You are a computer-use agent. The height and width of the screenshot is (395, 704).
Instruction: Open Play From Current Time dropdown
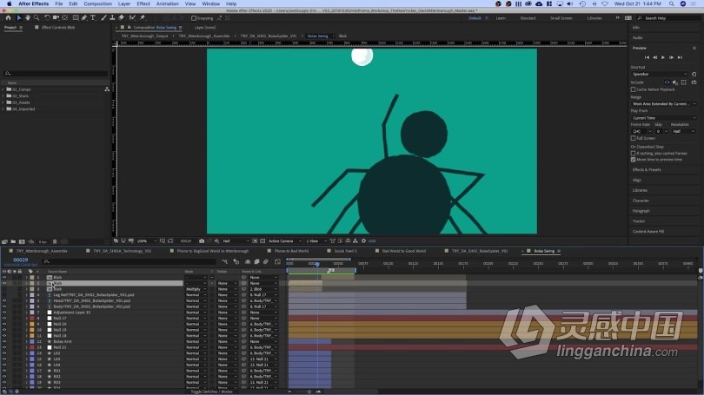pos(664,118)
